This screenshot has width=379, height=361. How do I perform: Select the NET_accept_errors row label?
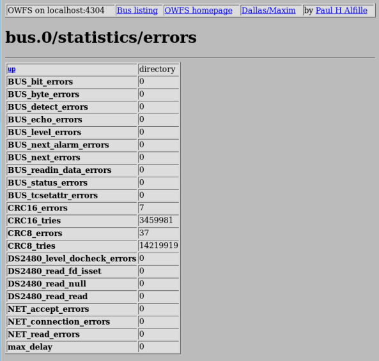pyautogui.click(x=49, y=309)
